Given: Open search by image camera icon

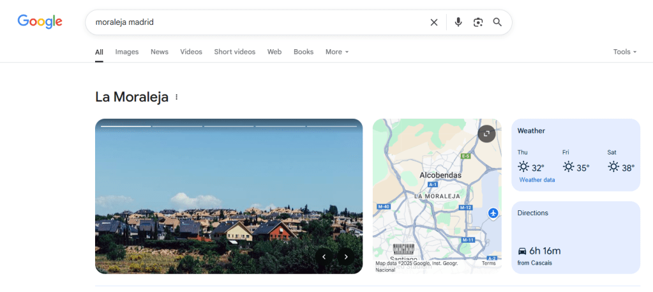Looking at the screenshot, I should point(477,22).
